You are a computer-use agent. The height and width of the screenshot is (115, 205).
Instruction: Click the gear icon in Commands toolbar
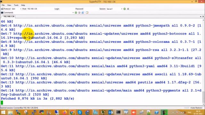pos(79,13)
